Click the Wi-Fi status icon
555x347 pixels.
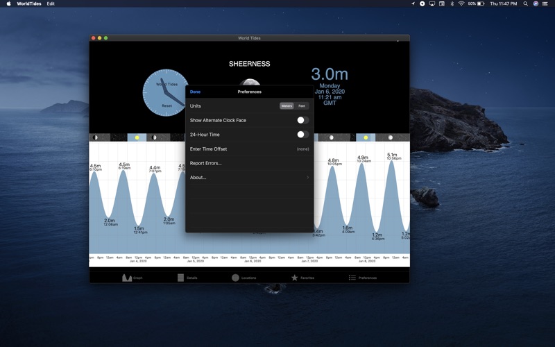(461, 3)
